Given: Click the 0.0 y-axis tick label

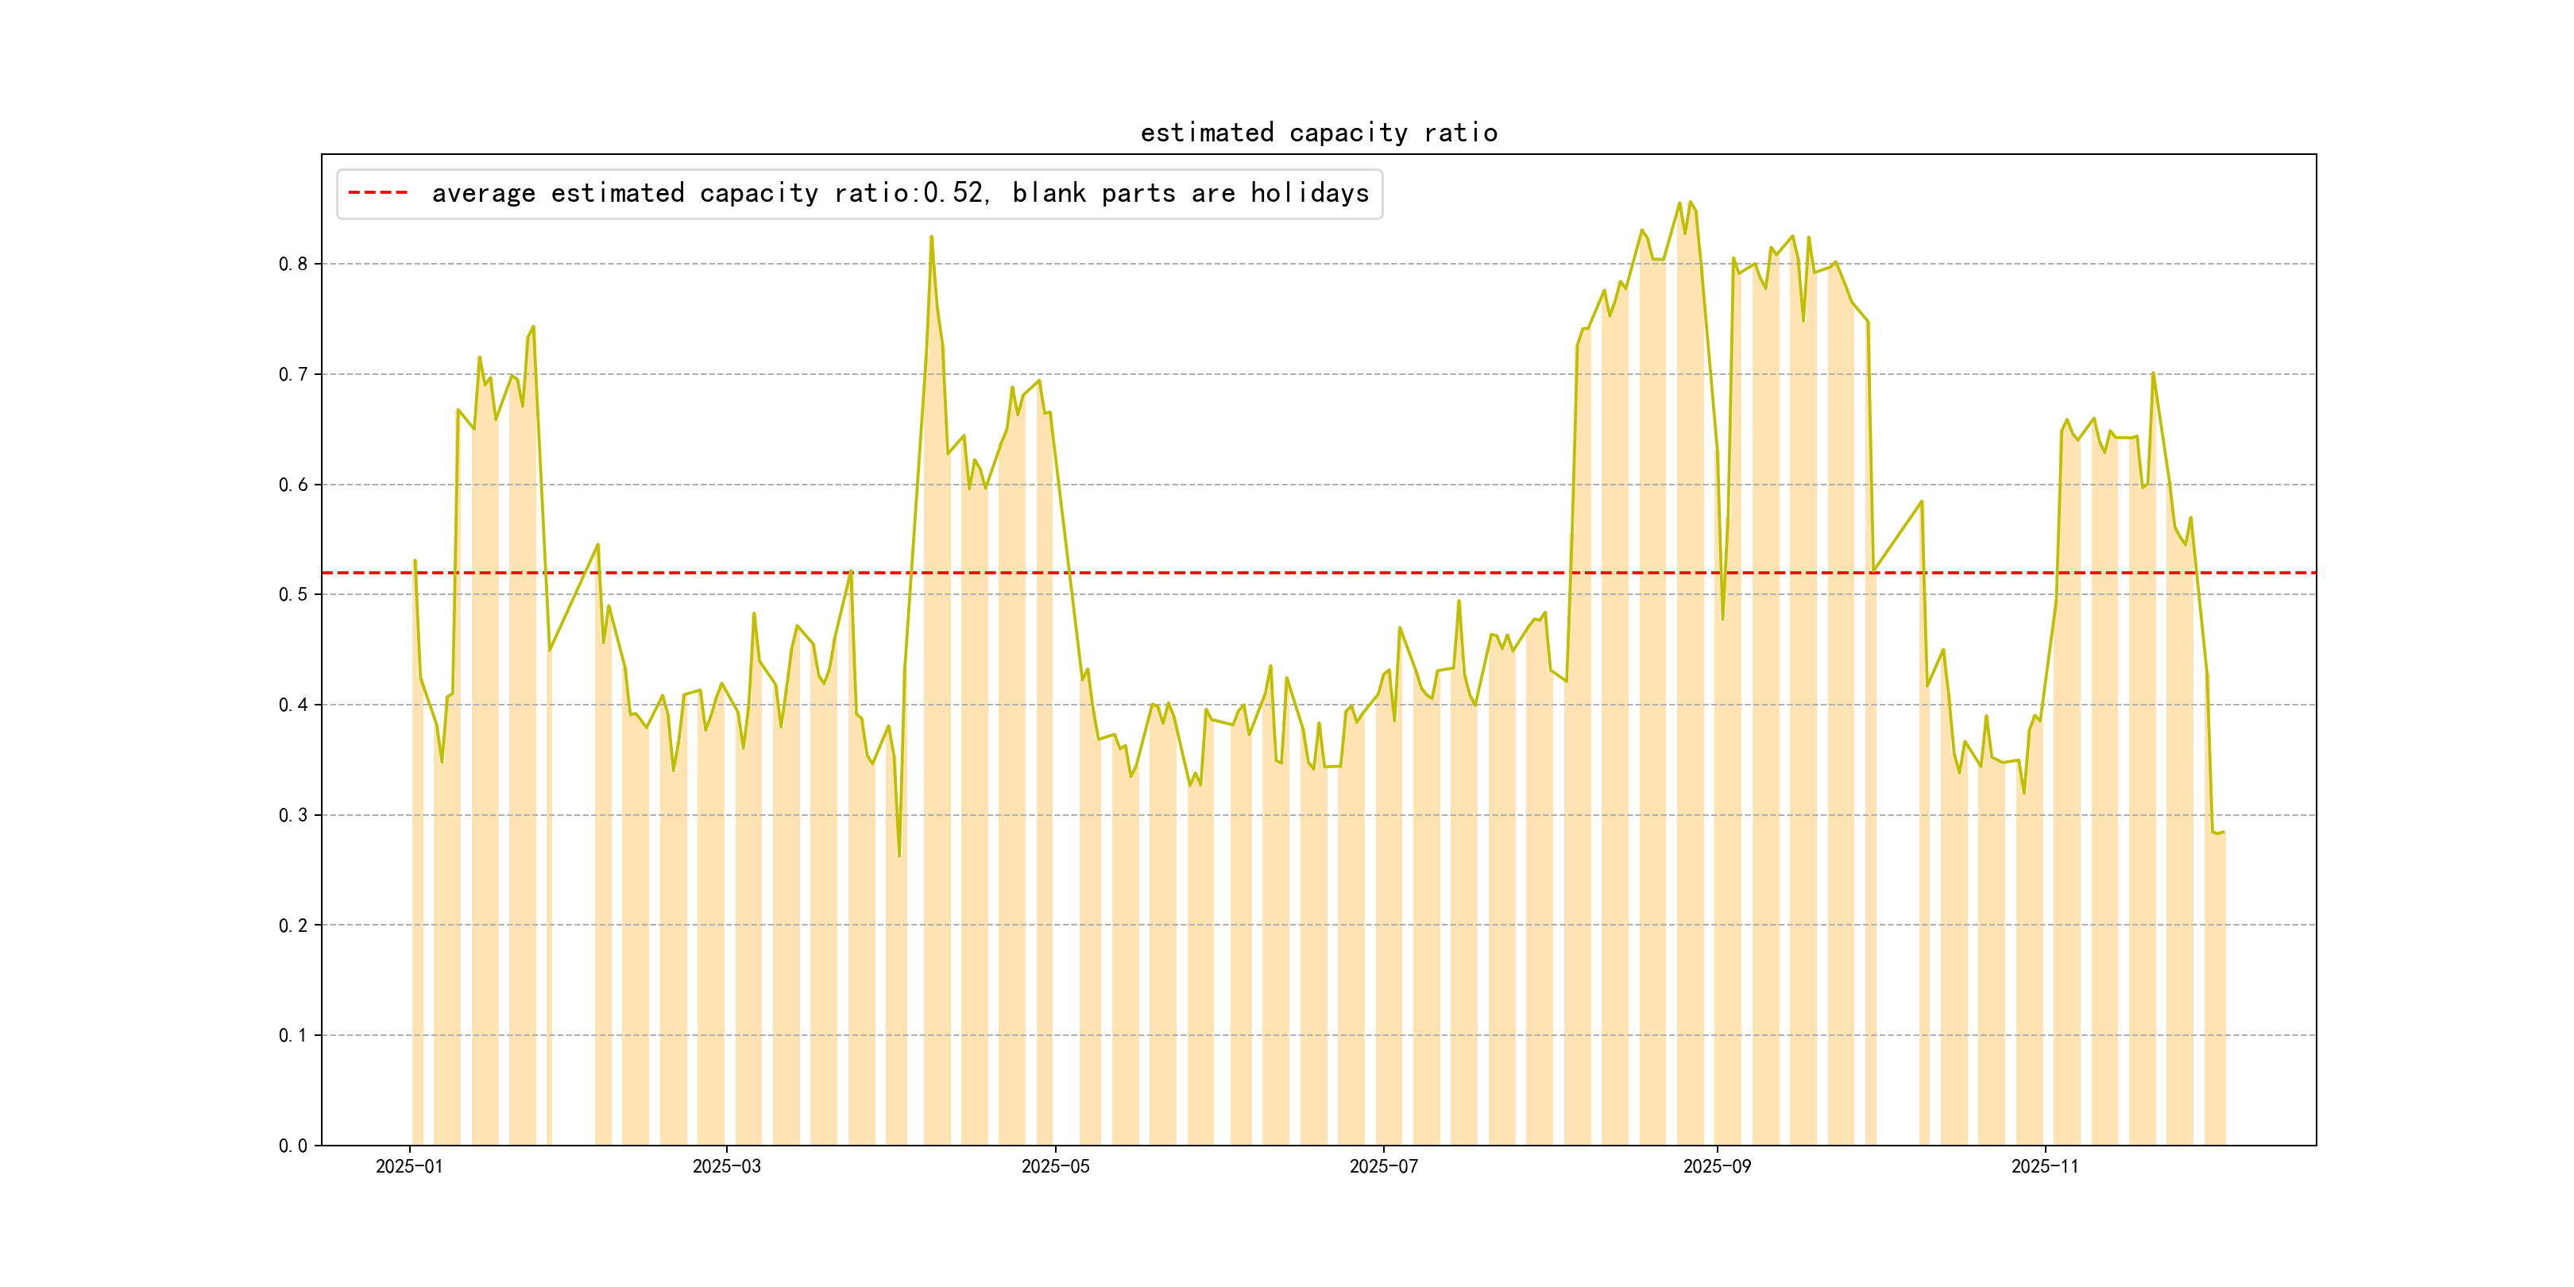Looking at the screenshot, I should (293, 1146).
